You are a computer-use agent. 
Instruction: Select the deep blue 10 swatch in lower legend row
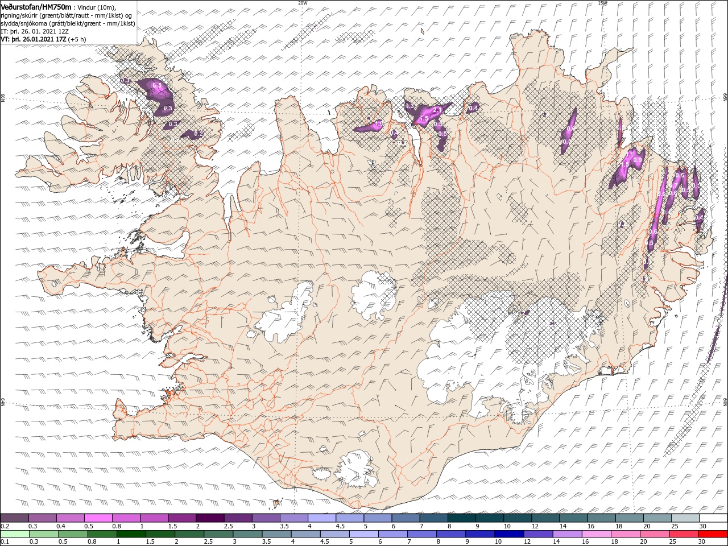point(508,534)
